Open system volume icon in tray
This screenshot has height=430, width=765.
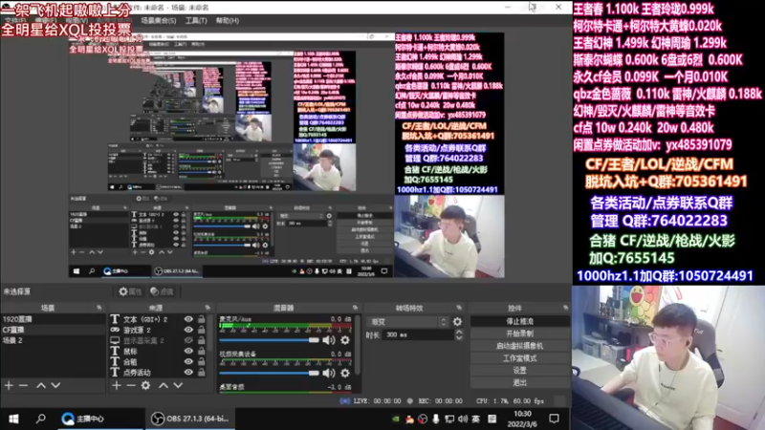tap(463, 419)
